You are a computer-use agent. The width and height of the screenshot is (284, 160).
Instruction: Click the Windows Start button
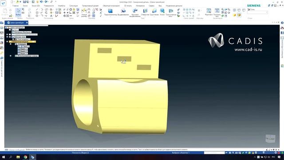4,157
